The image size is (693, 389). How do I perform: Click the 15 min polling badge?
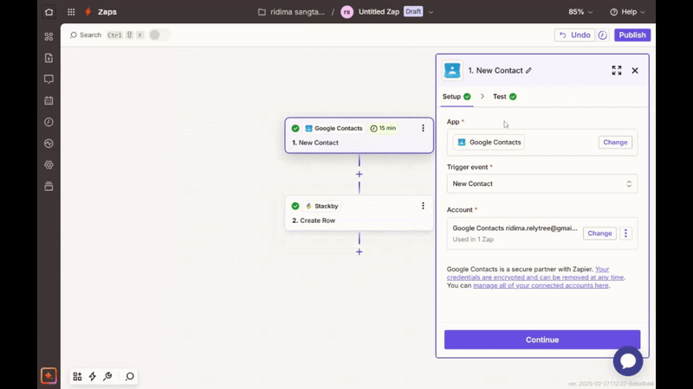point(383,128)
